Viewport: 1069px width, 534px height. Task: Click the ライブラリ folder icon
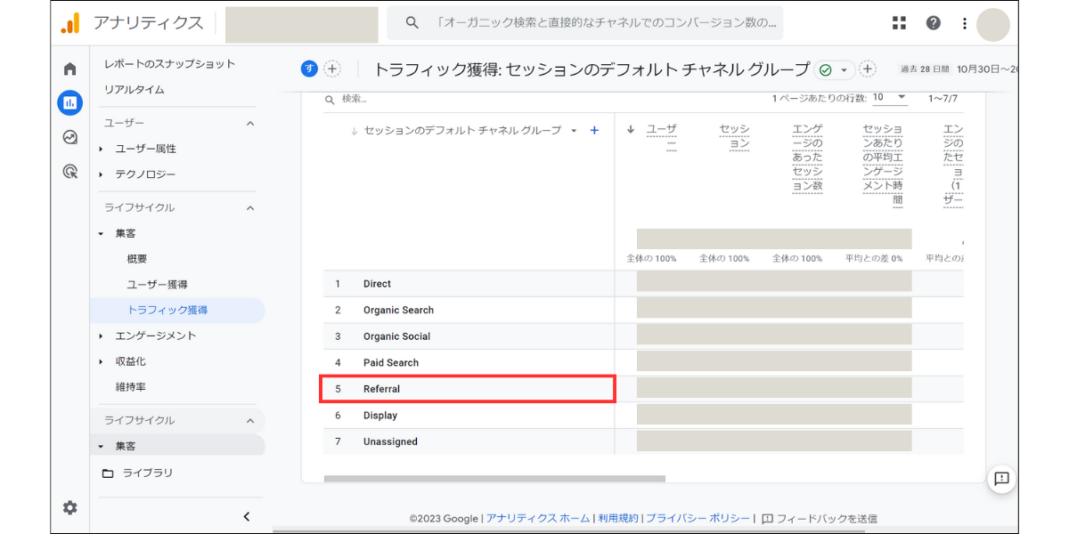[108, 473]
